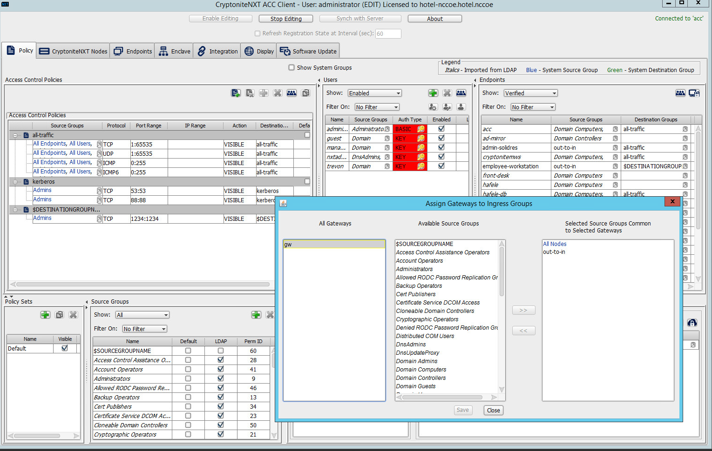Toggle Enabled checkbox for trevon user

(x=441, y=166)
